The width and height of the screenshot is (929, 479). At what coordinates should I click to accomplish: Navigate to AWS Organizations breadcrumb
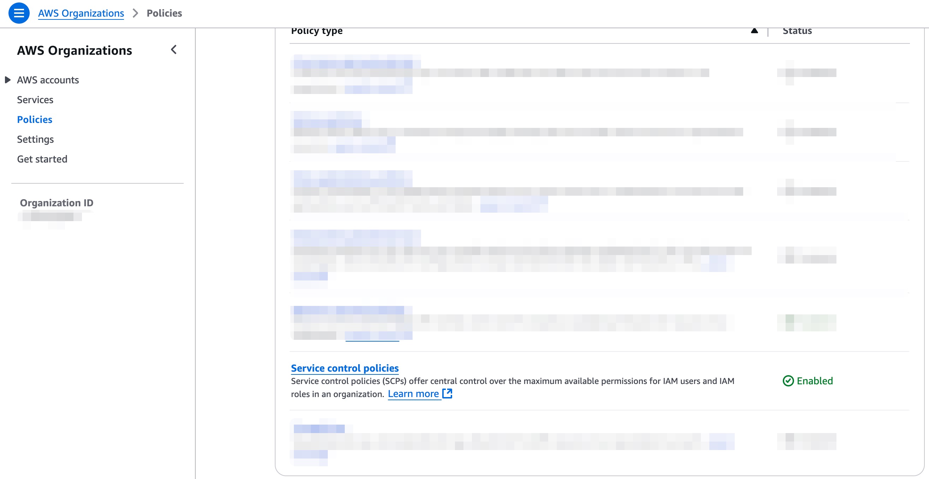pos(81,13)
